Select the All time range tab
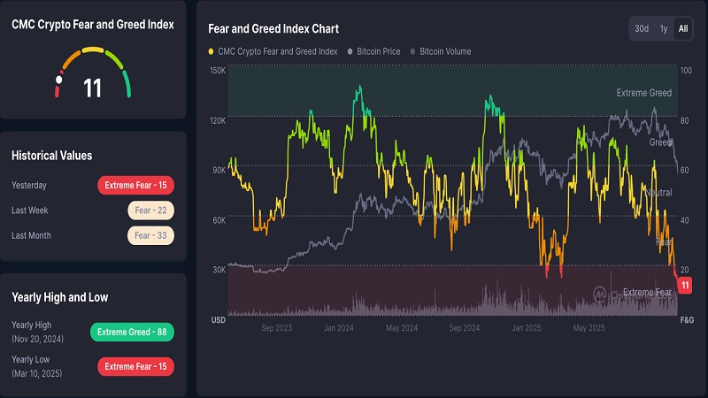 pyautogui.click(x=682, y=29)
